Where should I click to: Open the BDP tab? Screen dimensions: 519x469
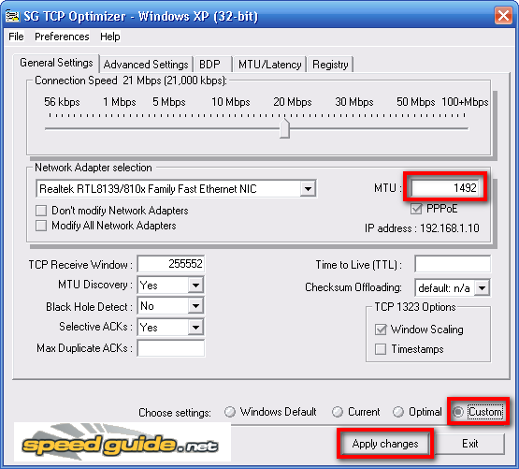212,65
